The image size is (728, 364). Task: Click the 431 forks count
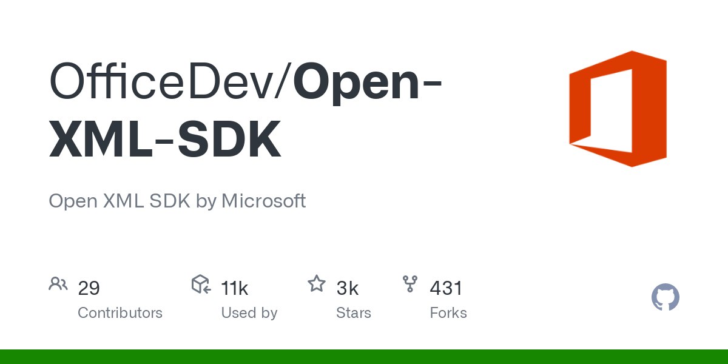click(447, 288)
